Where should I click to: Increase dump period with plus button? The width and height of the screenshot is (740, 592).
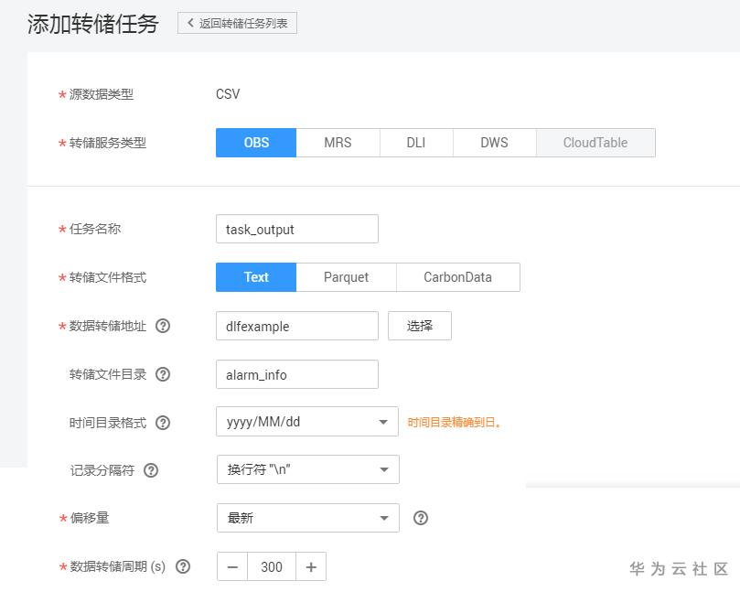coord(311,566)
